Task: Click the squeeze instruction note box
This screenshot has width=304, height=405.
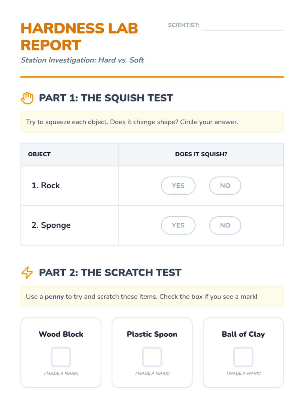Action: (x=152, y=122)
